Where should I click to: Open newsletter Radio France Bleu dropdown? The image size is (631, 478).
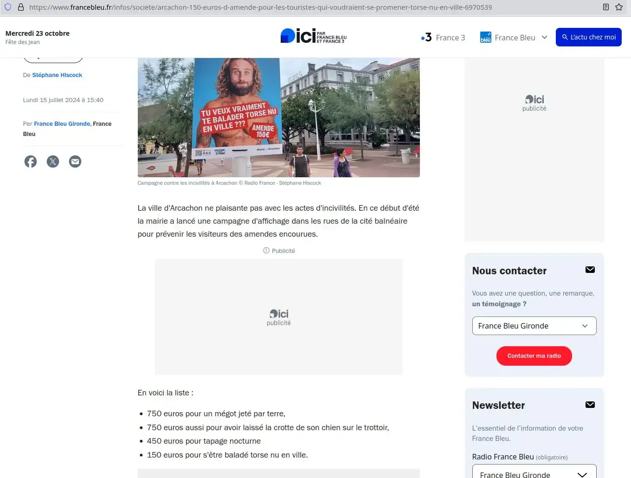pos(534,473)
